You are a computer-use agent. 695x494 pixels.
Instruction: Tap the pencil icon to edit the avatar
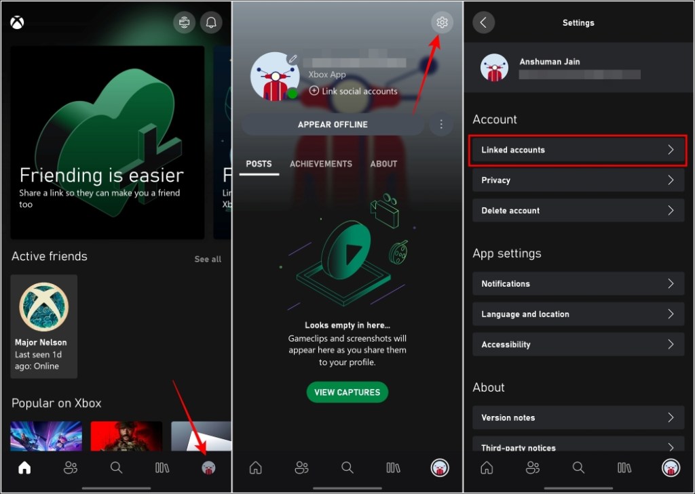tap(293, 58)
